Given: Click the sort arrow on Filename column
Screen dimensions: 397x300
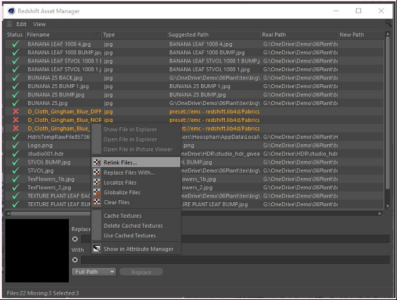Looking at the screenshot, I should [x=98, y=35].
